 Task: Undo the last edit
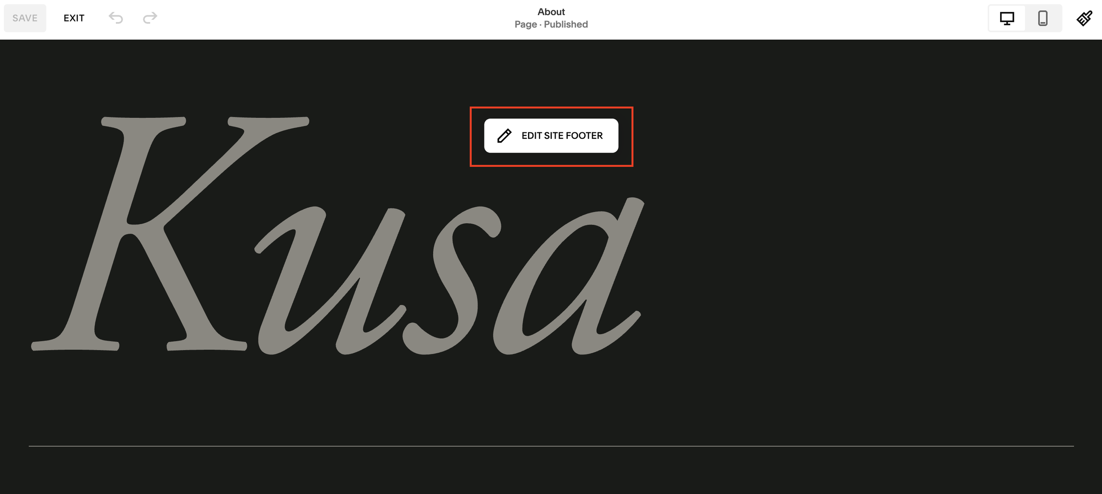116,18
